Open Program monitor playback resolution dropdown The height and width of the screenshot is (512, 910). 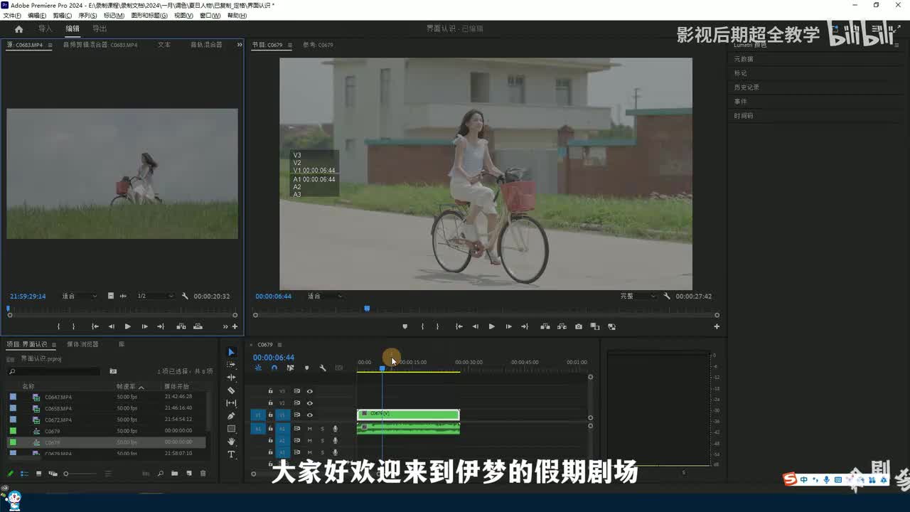[x=638, y=296]
